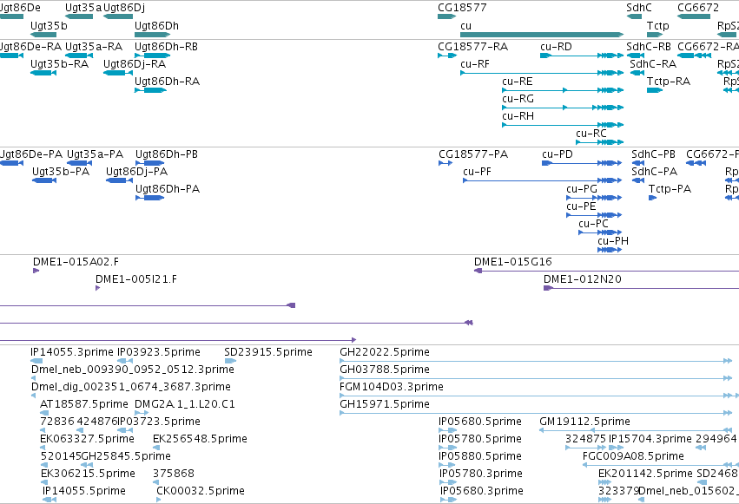The width and height of the screenshot is (739, 504).
Task: Click the GH15971.5prime label
Action: (385, 404)
